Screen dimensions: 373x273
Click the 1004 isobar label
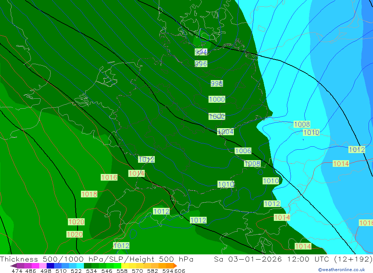[226, 131]
